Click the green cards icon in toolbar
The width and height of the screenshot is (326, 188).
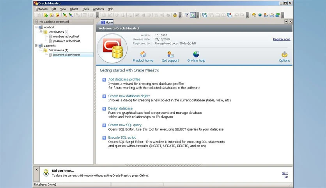[x=278, y=15]
